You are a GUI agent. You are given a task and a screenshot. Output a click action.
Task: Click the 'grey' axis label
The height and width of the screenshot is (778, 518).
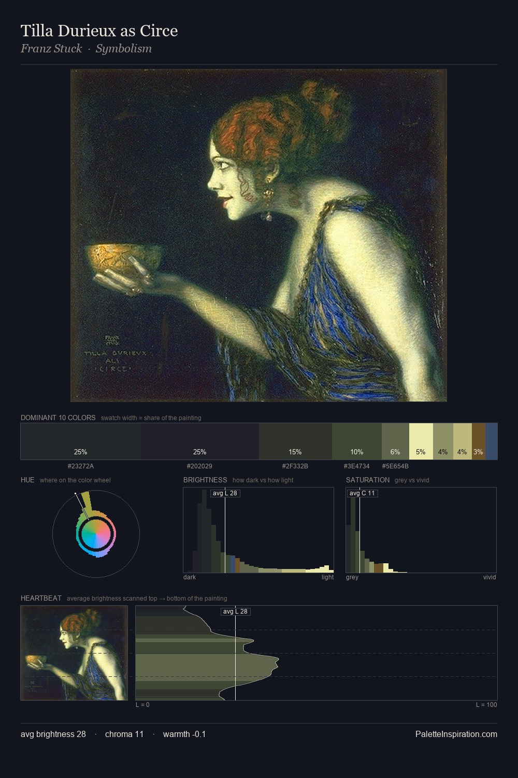tap(352, 577)
